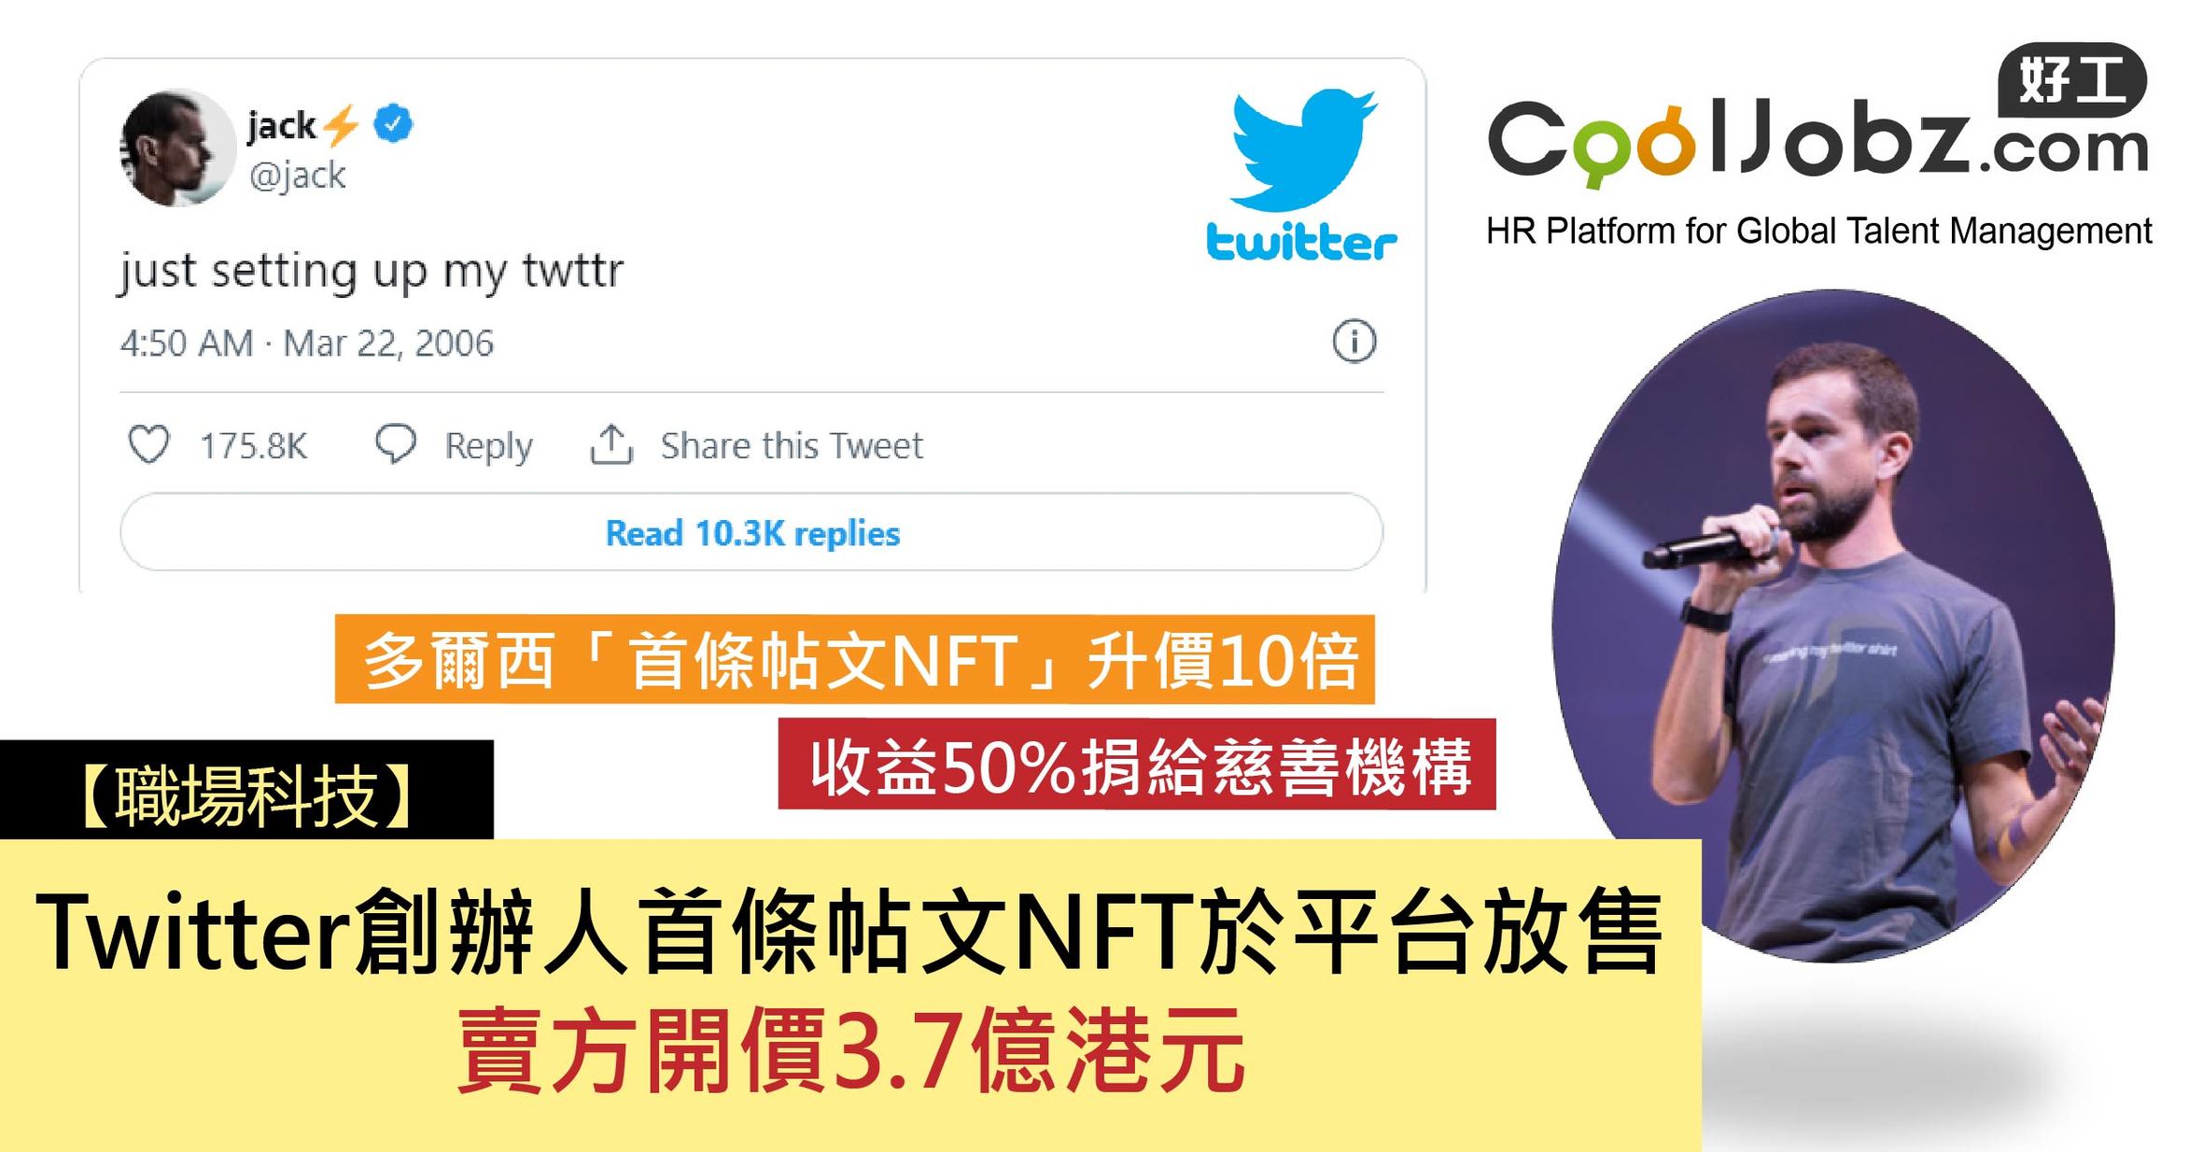Open the @jack handle link
The height and width of the screenshot is (1152, 2203).
[297, 176]
